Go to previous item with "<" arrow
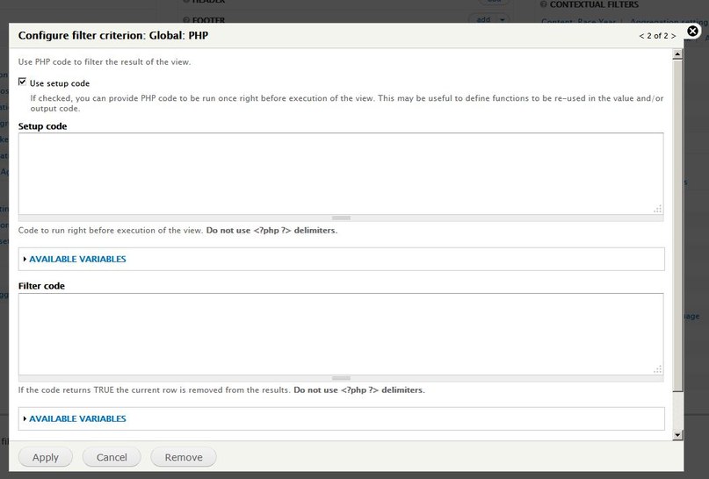 point(643,37)
